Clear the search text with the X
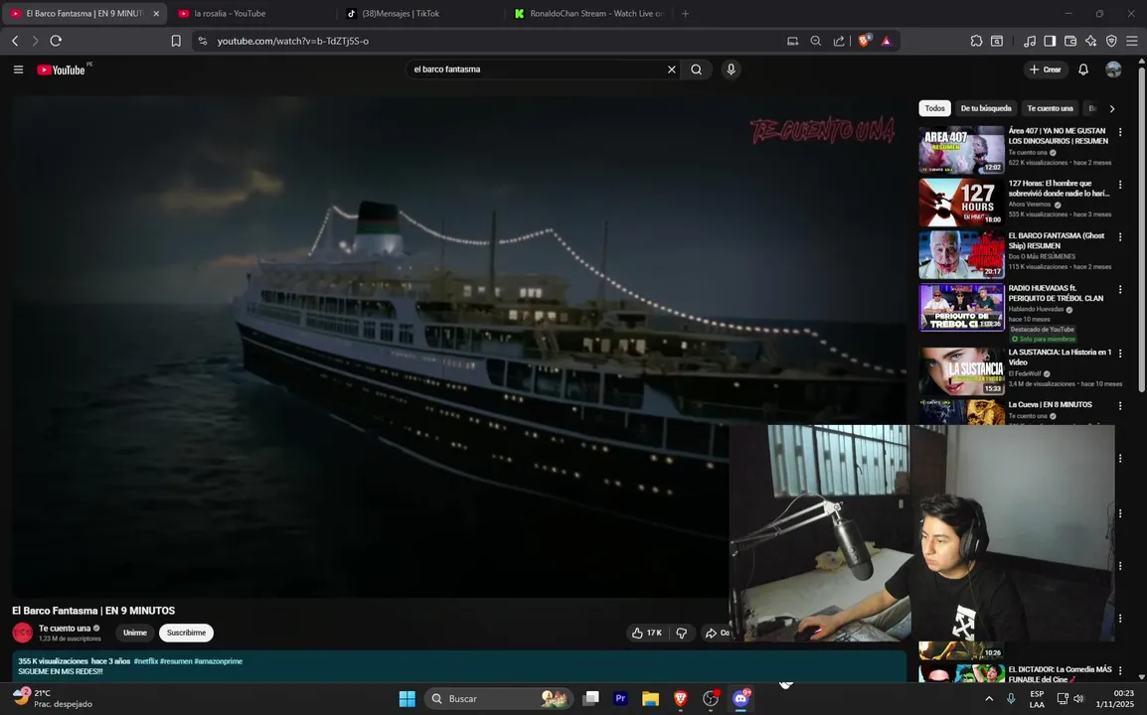 click(x=672, y=70)
